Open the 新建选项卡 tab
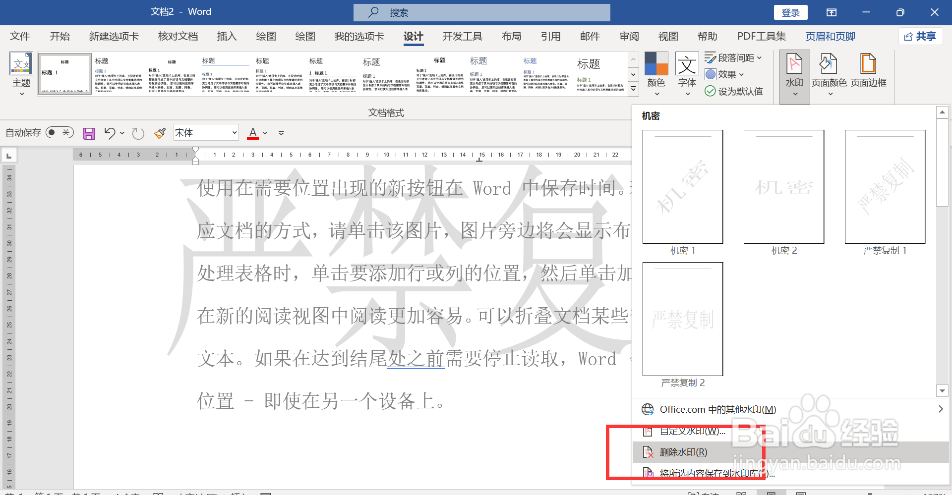The image size is (952, 495). click(114, 36)
